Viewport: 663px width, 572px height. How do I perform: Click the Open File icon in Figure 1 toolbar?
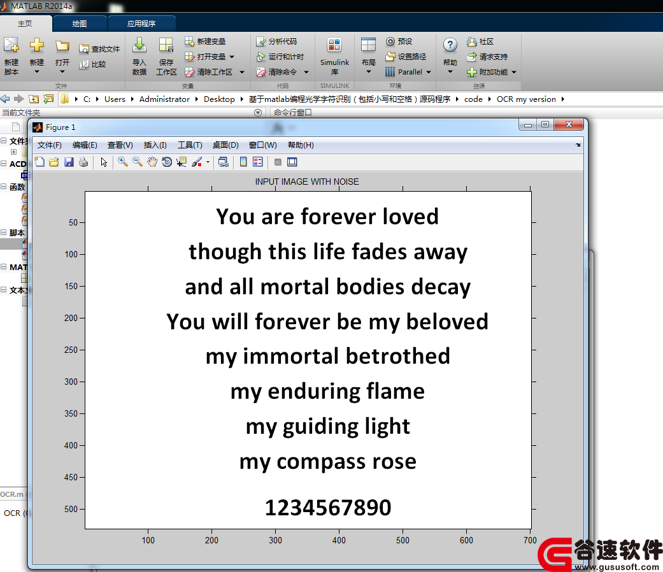(x=53, y=162)
